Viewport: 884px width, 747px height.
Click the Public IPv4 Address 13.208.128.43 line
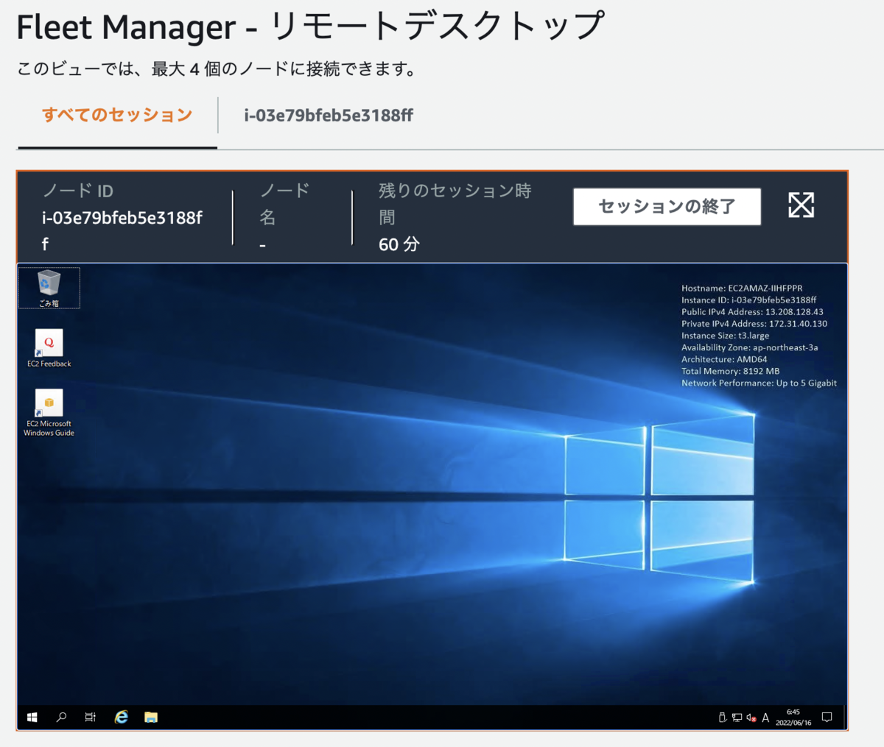pos(752,312)
